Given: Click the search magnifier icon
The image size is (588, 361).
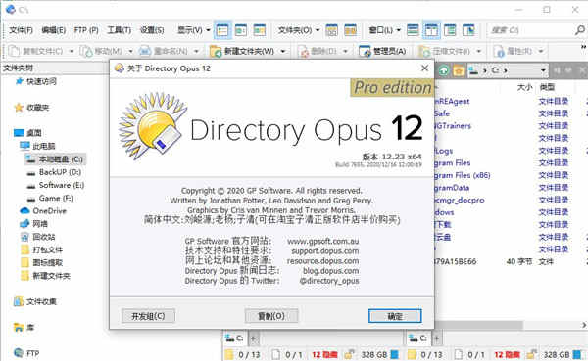Looking at the screenshot, I should [x=580, y=30].
